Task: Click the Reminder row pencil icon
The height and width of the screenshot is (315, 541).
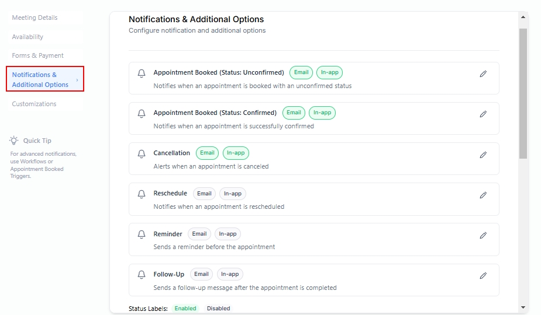Action: point(483,236)
